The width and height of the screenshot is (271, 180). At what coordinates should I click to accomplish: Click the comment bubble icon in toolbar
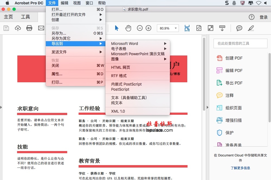pyautogui.click(x=239, y=28)
